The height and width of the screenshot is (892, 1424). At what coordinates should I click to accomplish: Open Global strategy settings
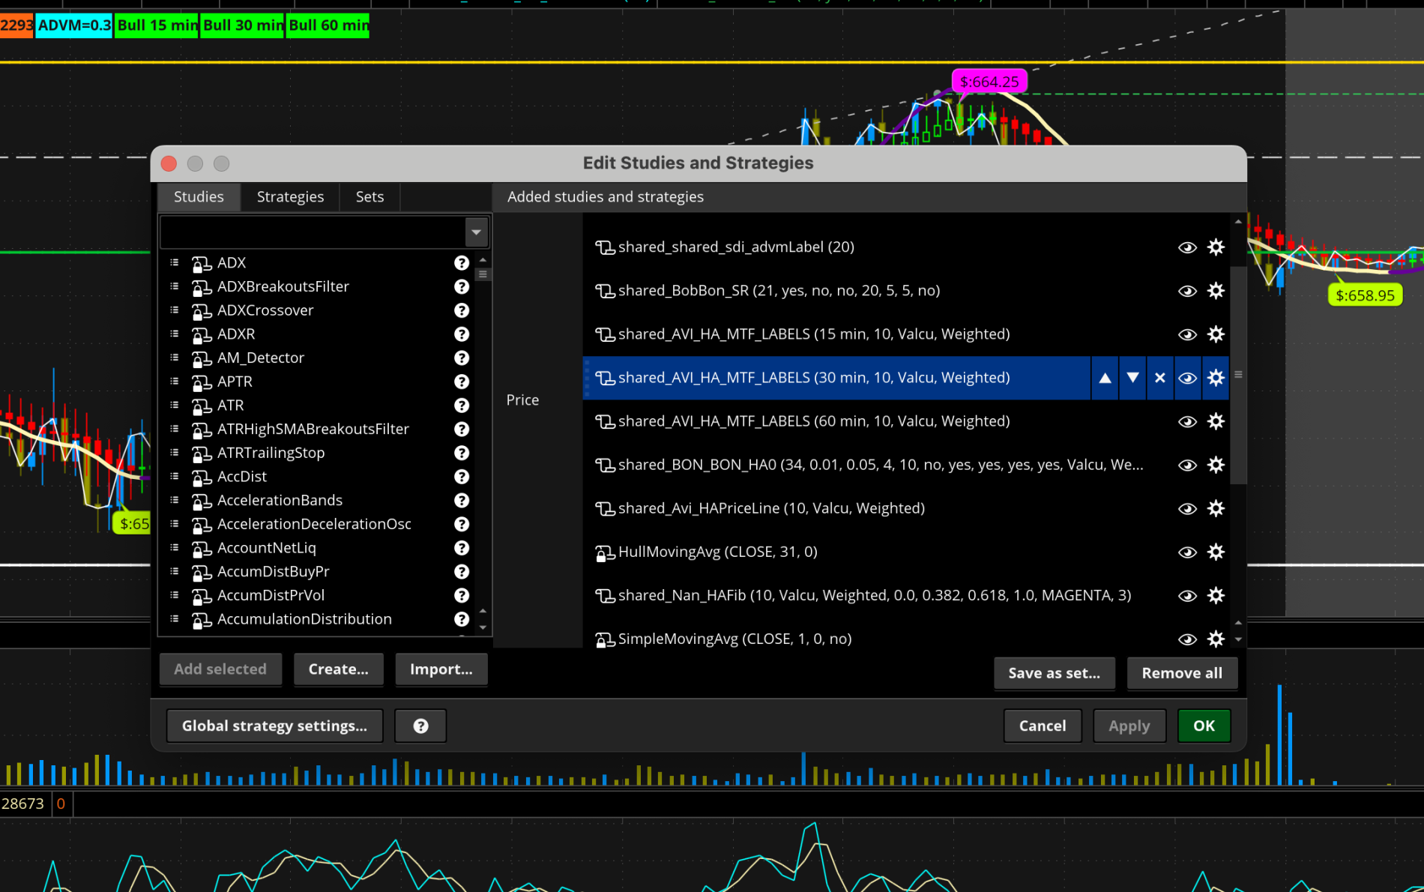tap(274, 726)
